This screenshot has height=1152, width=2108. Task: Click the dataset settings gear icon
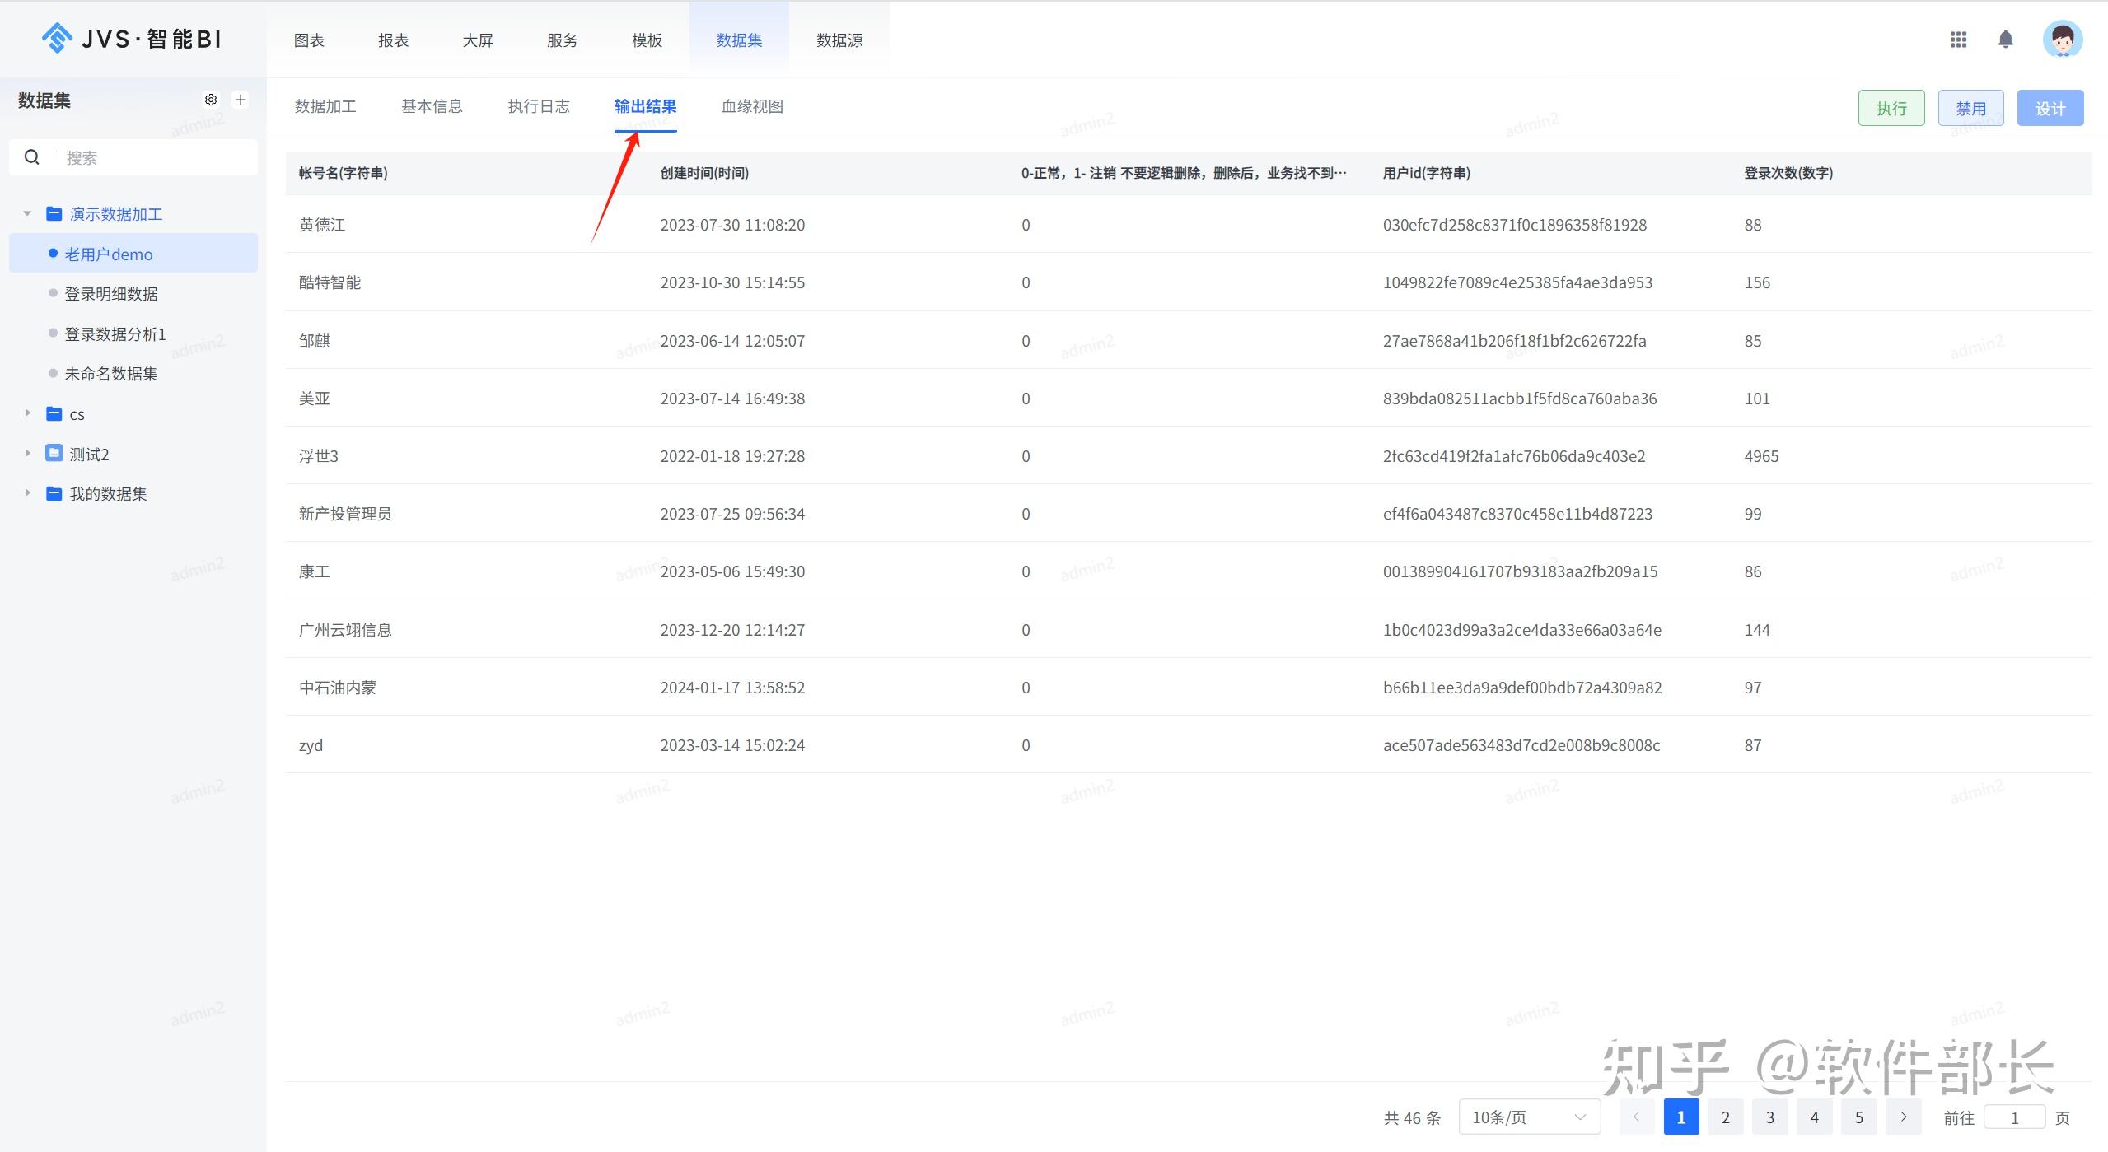pos(211,100)
